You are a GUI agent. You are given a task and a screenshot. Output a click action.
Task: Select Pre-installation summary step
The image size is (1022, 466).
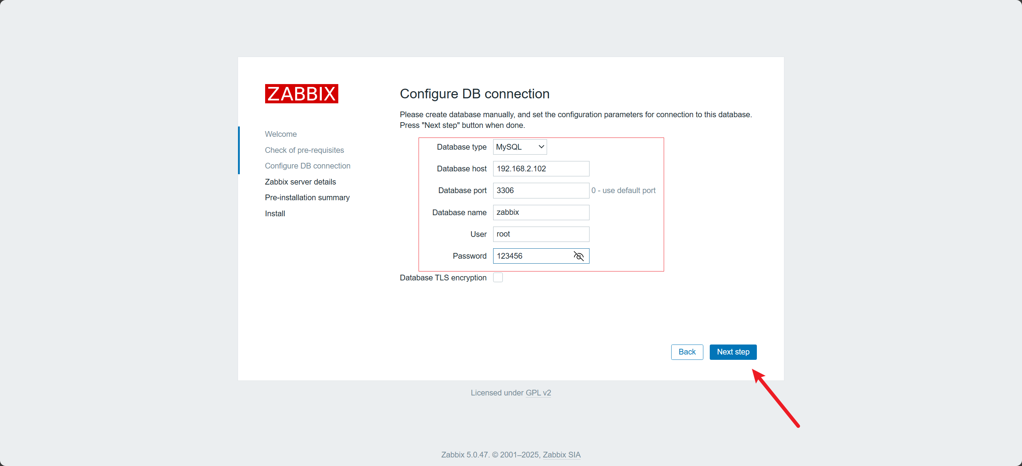pyautogui.click(x=307, y=197)
